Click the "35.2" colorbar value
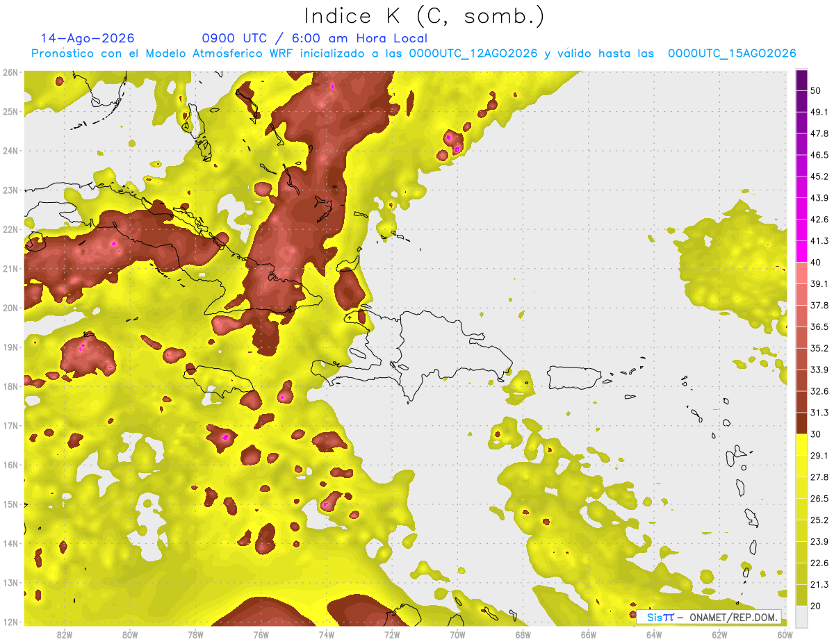834x644 pixels. point(819,348)
